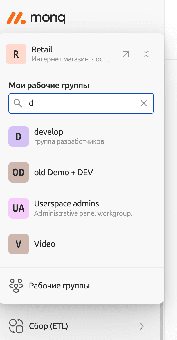Switch to the Video workgroup label
Viewport: 177px width, 340px height.
click(45, 244)
